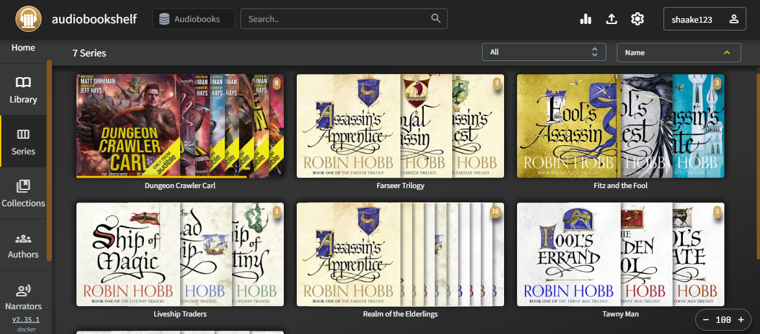Open settings via the gear icon
Image resolution: width=760 pixels, height=334 pixels.
638,19
